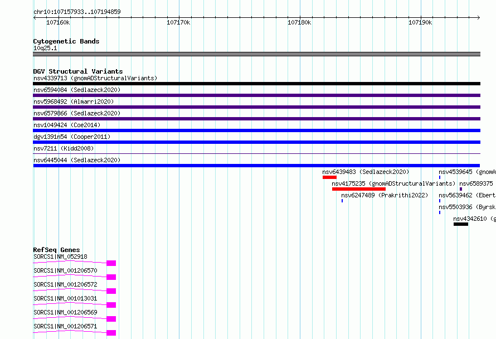Select nsv6445044 (Sedlazeck2020) variant label

click(x=77, y=160)
